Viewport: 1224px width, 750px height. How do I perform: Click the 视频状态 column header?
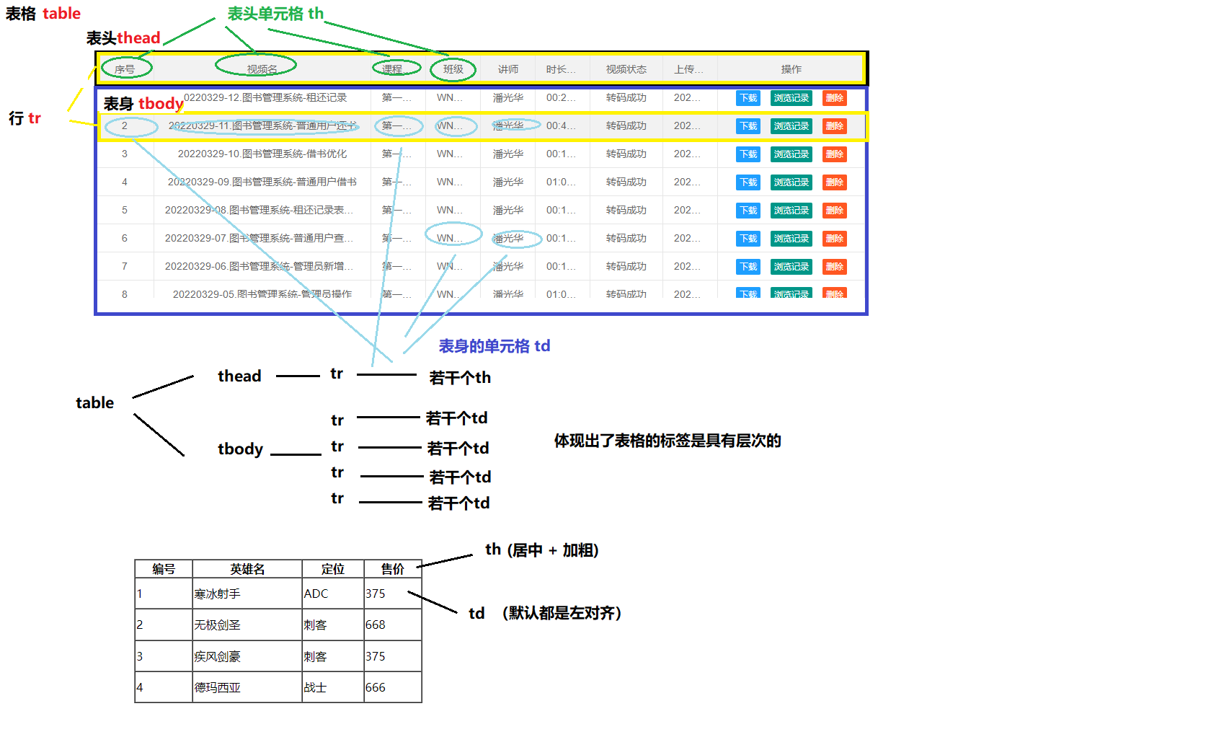[x=626, y=69]
